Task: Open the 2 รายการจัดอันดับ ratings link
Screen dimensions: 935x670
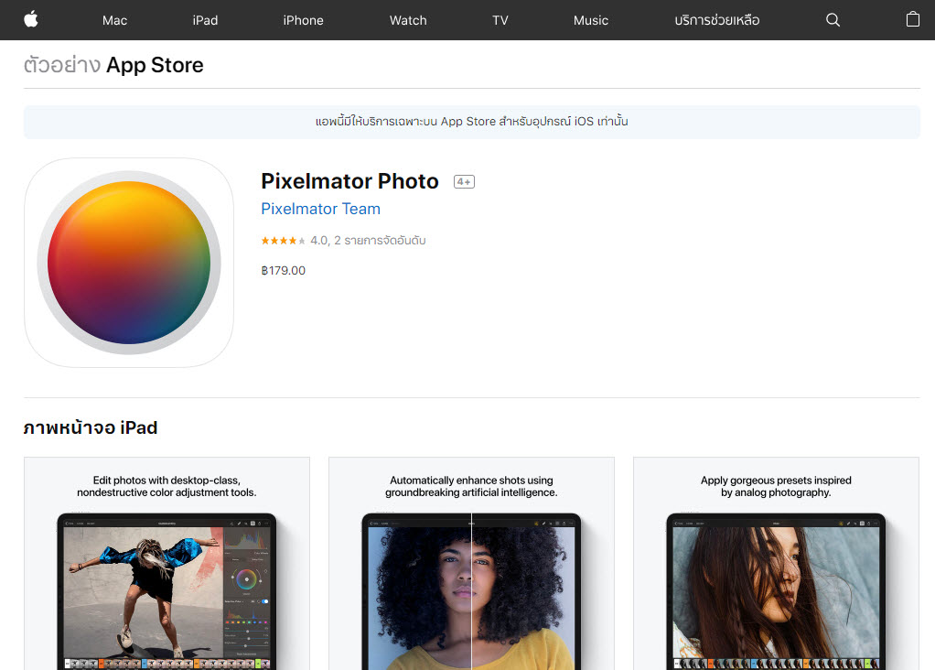Action: coord(378,239)
